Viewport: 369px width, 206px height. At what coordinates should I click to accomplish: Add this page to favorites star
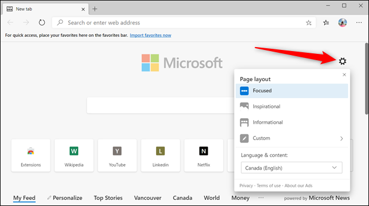[x=308, y=23]
